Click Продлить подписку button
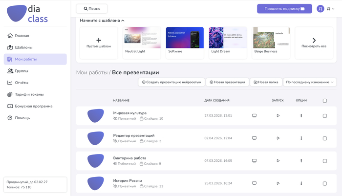This screenshot has width=342, height=196. pos(284,9)
